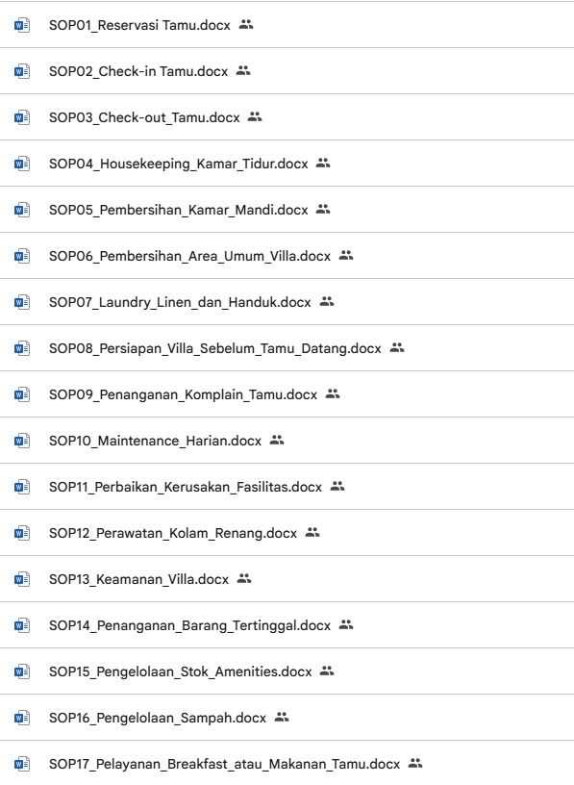Screen dimensions: 574x785
Task: Click shared icon after SOP16_Pengelolaan_Sampah.docx
Action: point(283,717)
